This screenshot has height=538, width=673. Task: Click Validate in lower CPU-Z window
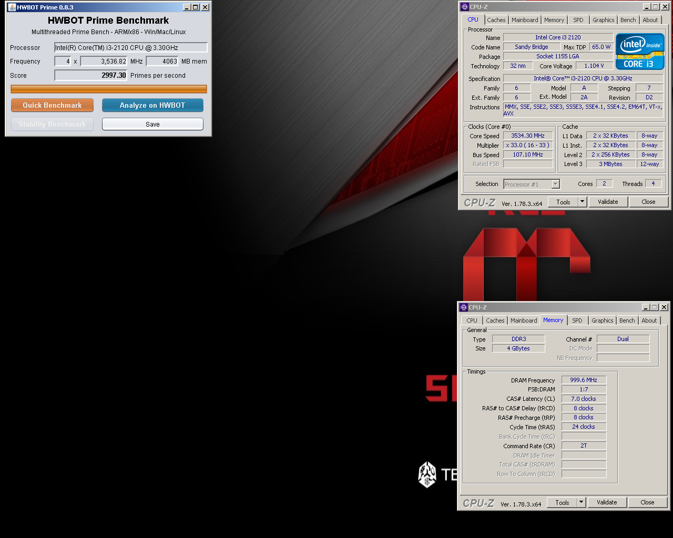click(x=607, y=502)
